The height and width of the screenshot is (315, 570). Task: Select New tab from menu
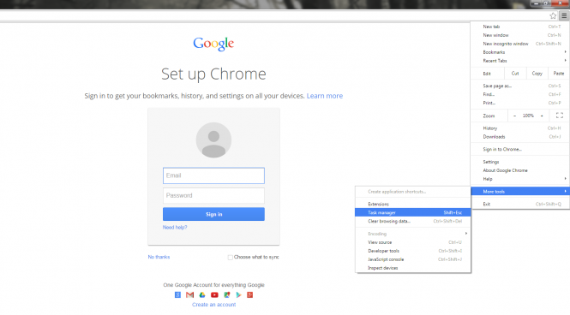520,27
